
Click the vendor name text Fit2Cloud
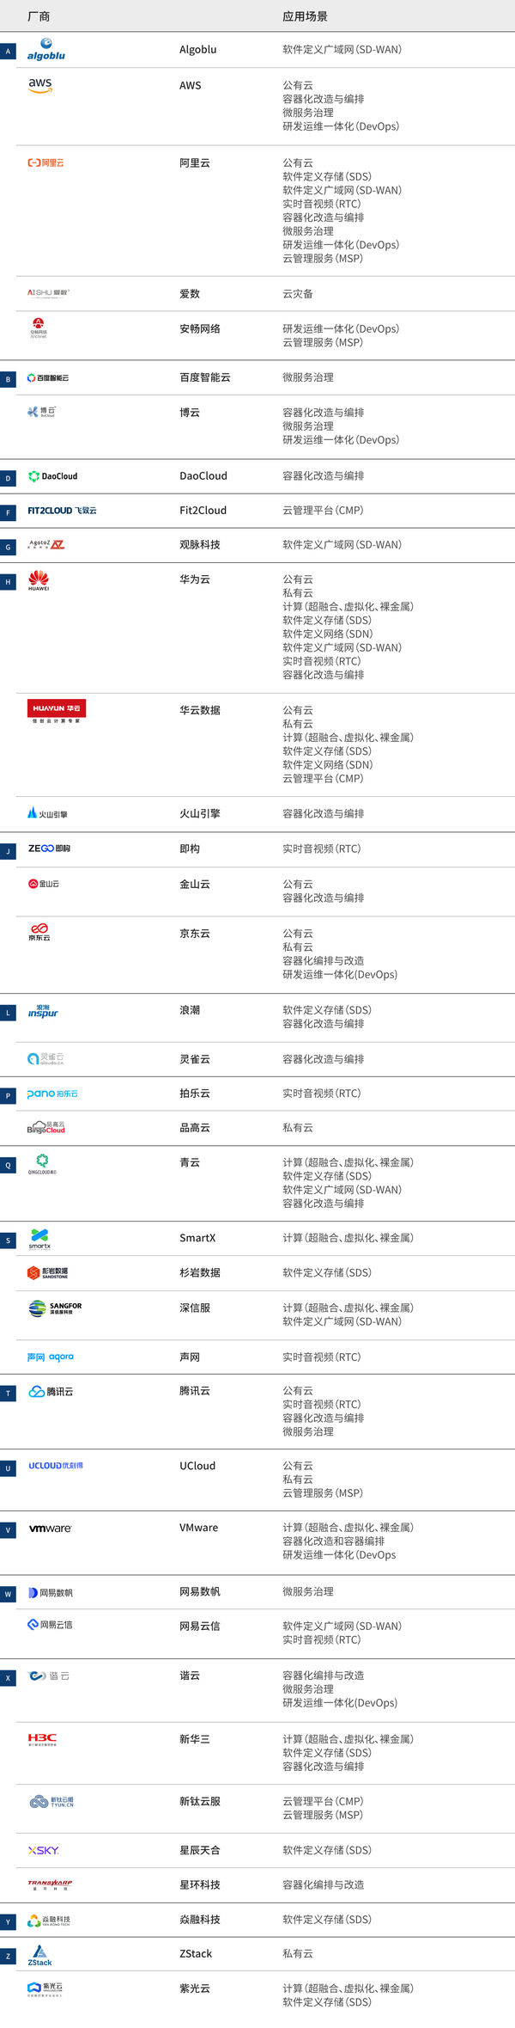pyautogui.click(x=203, y=510)
